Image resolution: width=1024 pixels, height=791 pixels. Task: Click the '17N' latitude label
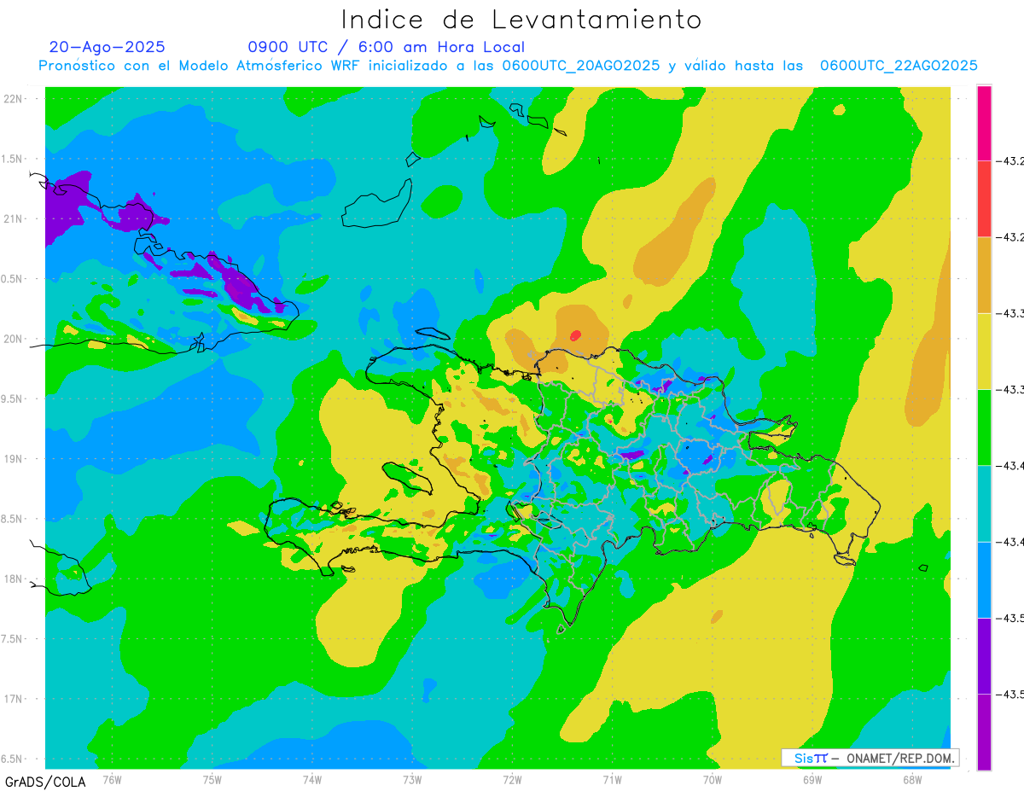pos(12,699)
